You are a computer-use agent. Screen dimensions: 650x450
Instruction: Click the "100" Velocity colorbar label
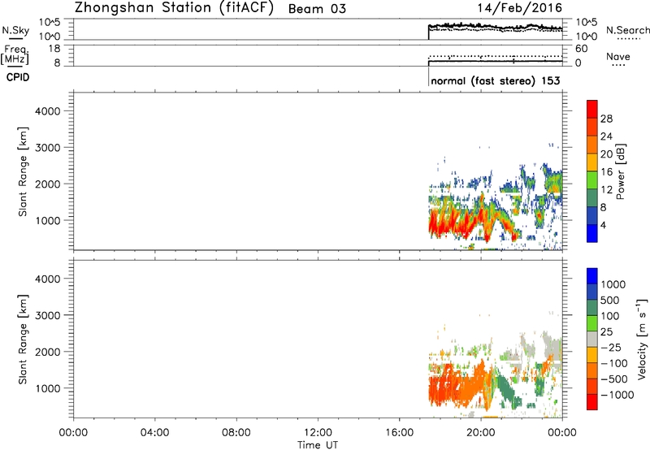(612, 316)
